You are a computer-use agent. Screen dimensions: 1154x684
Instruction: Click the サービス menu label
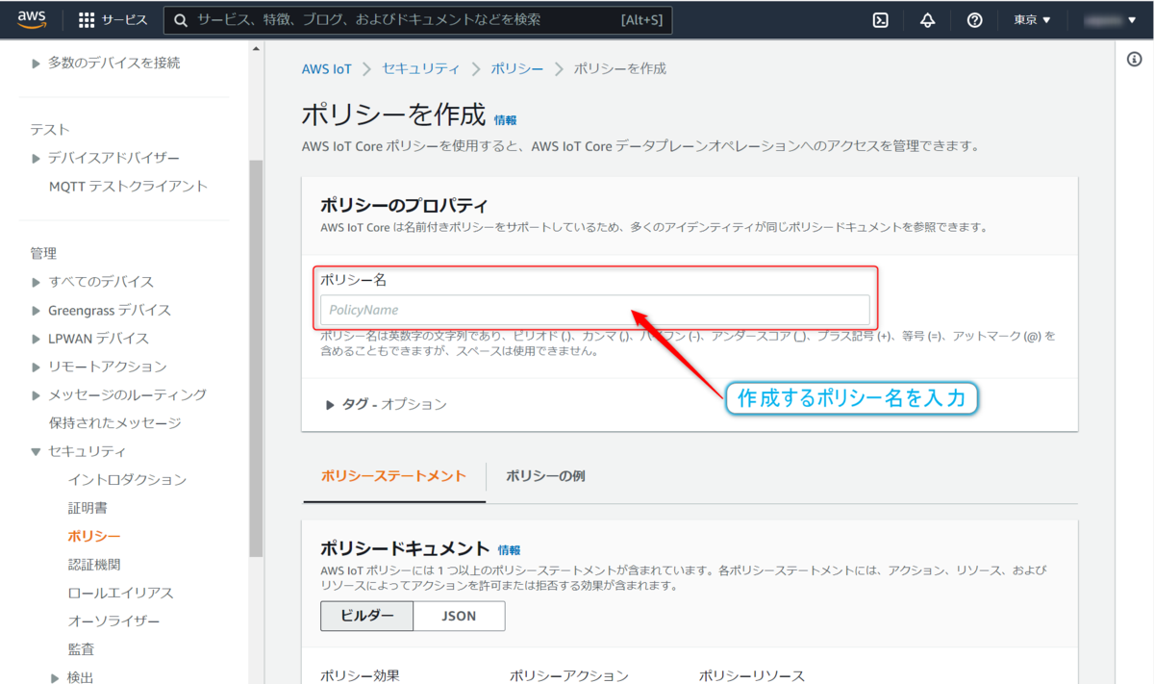point(125,20)
